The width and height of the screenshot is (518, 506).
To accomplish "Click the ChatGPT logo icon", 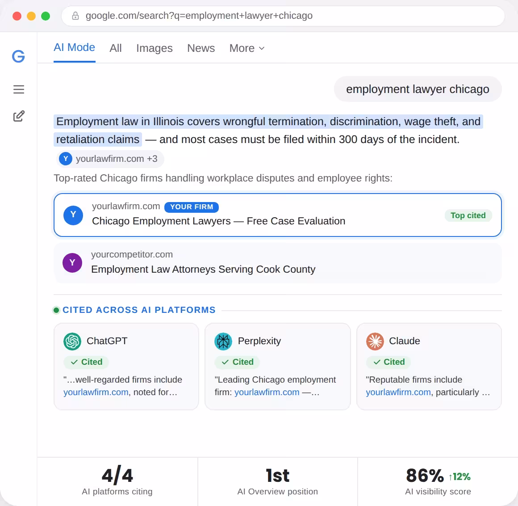I will click(x=72, y=342).
